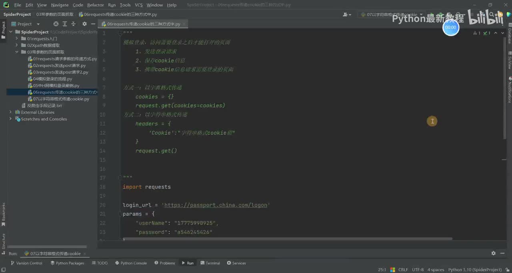Expand Scratches and Consoles node
The width and height of the screenshot is (512, 273).
pyautogui.click(x=10, y=119)
